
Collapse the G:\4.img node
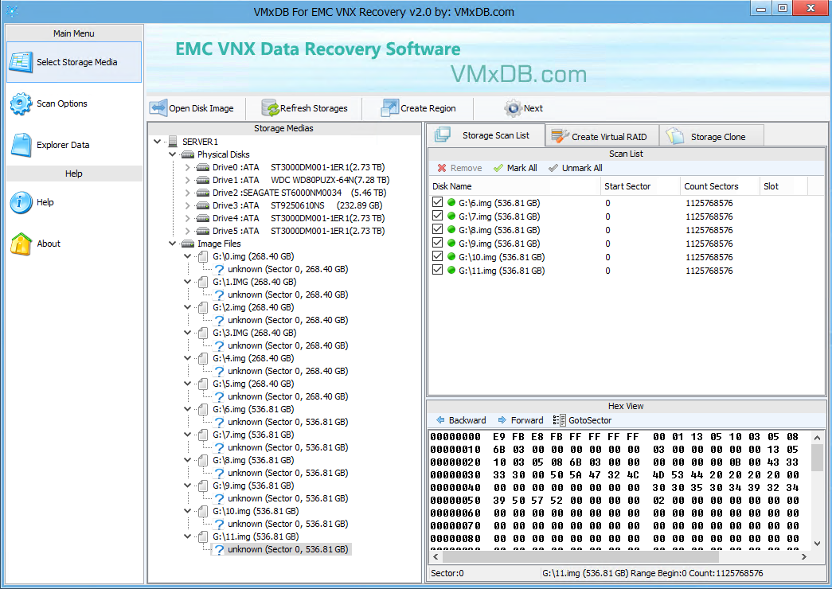click(x=187, y=358)
